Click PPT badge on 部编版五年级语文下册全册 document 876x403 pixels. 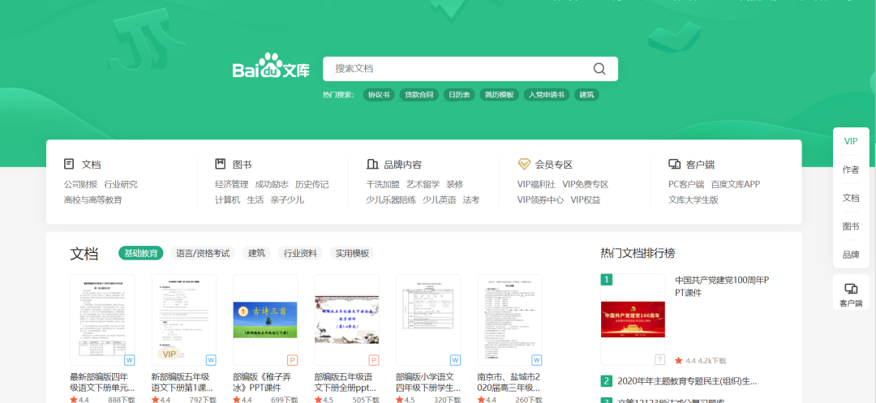(374, 360)
